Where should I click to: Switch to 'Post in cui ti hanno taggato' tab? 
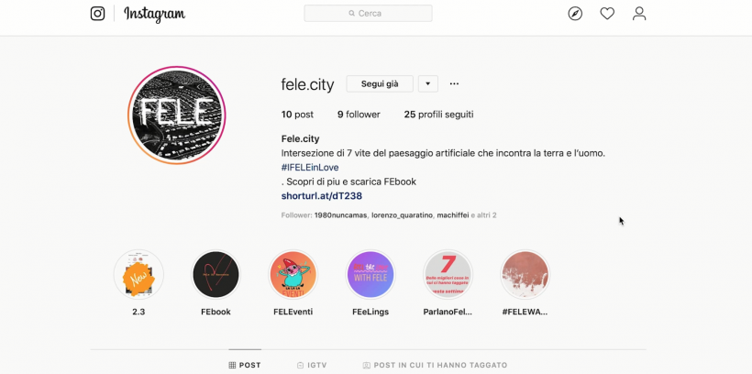pyautogui.click(x=435, y=365)
